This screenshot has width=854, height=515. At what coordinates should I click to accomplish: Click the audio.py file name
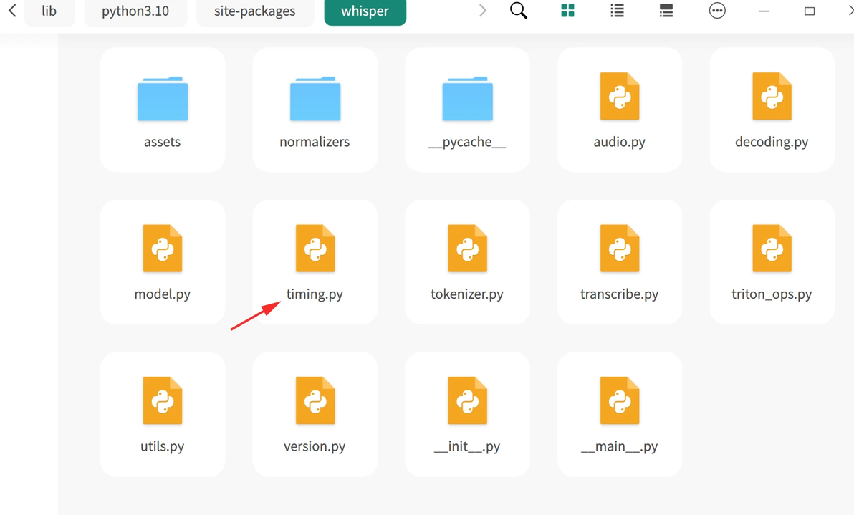(619, 142)
